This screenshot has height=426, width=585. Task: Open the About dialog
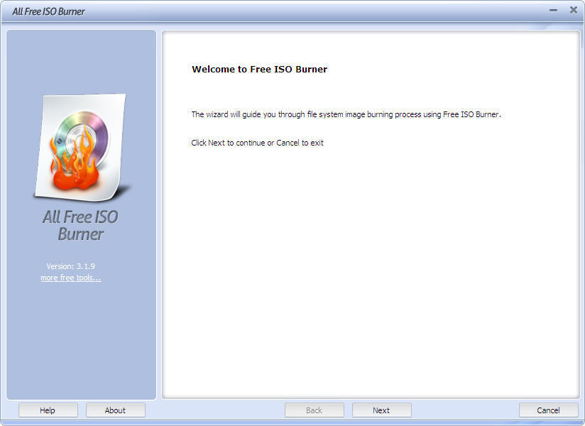(115, 410)
